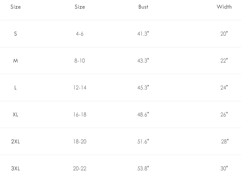The width and height of the screenshot is (241, 177).
Task: Select the 3XL size row label
Action: pos(16,168)
